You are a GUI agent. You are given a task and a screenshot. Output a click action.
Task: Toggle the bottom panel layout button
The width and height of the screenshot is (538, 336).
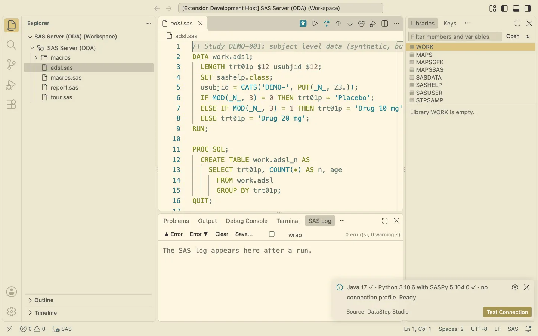tap(516, 8)
